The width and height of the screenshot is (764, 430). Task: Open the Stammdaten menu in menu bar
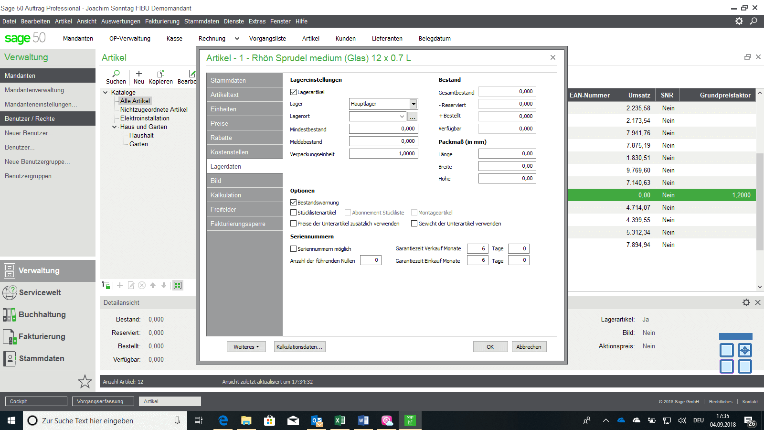202,21
